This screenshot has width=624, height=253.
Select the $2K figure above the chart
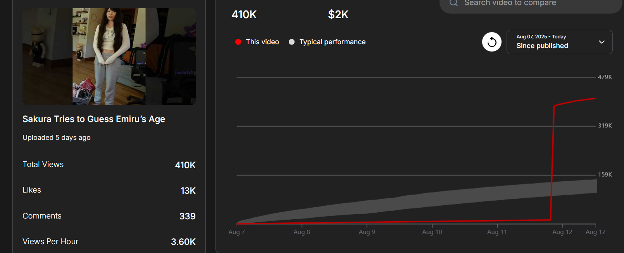(x=338, y=15)
